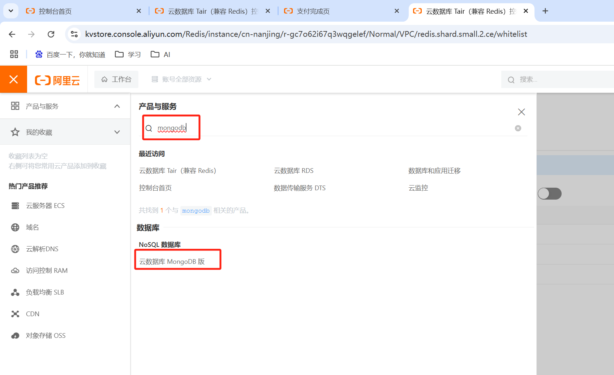614x375 pixels.
Task: Open 云数据库 MongoDB 版 result
Action: pyautogui.click(x=172, y=262)
